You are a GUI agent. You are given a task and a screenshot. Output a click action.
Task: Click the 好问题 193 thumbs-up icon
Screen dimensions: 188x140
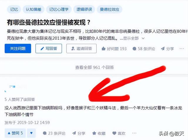[103, 49]
